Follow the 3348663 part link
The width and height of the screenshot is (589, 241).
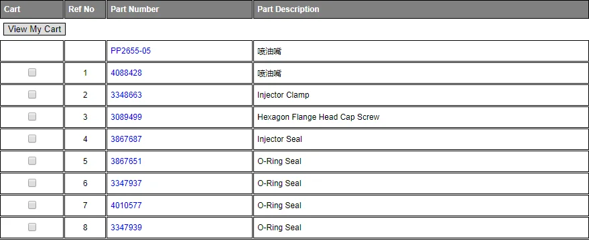coord(126,95)
